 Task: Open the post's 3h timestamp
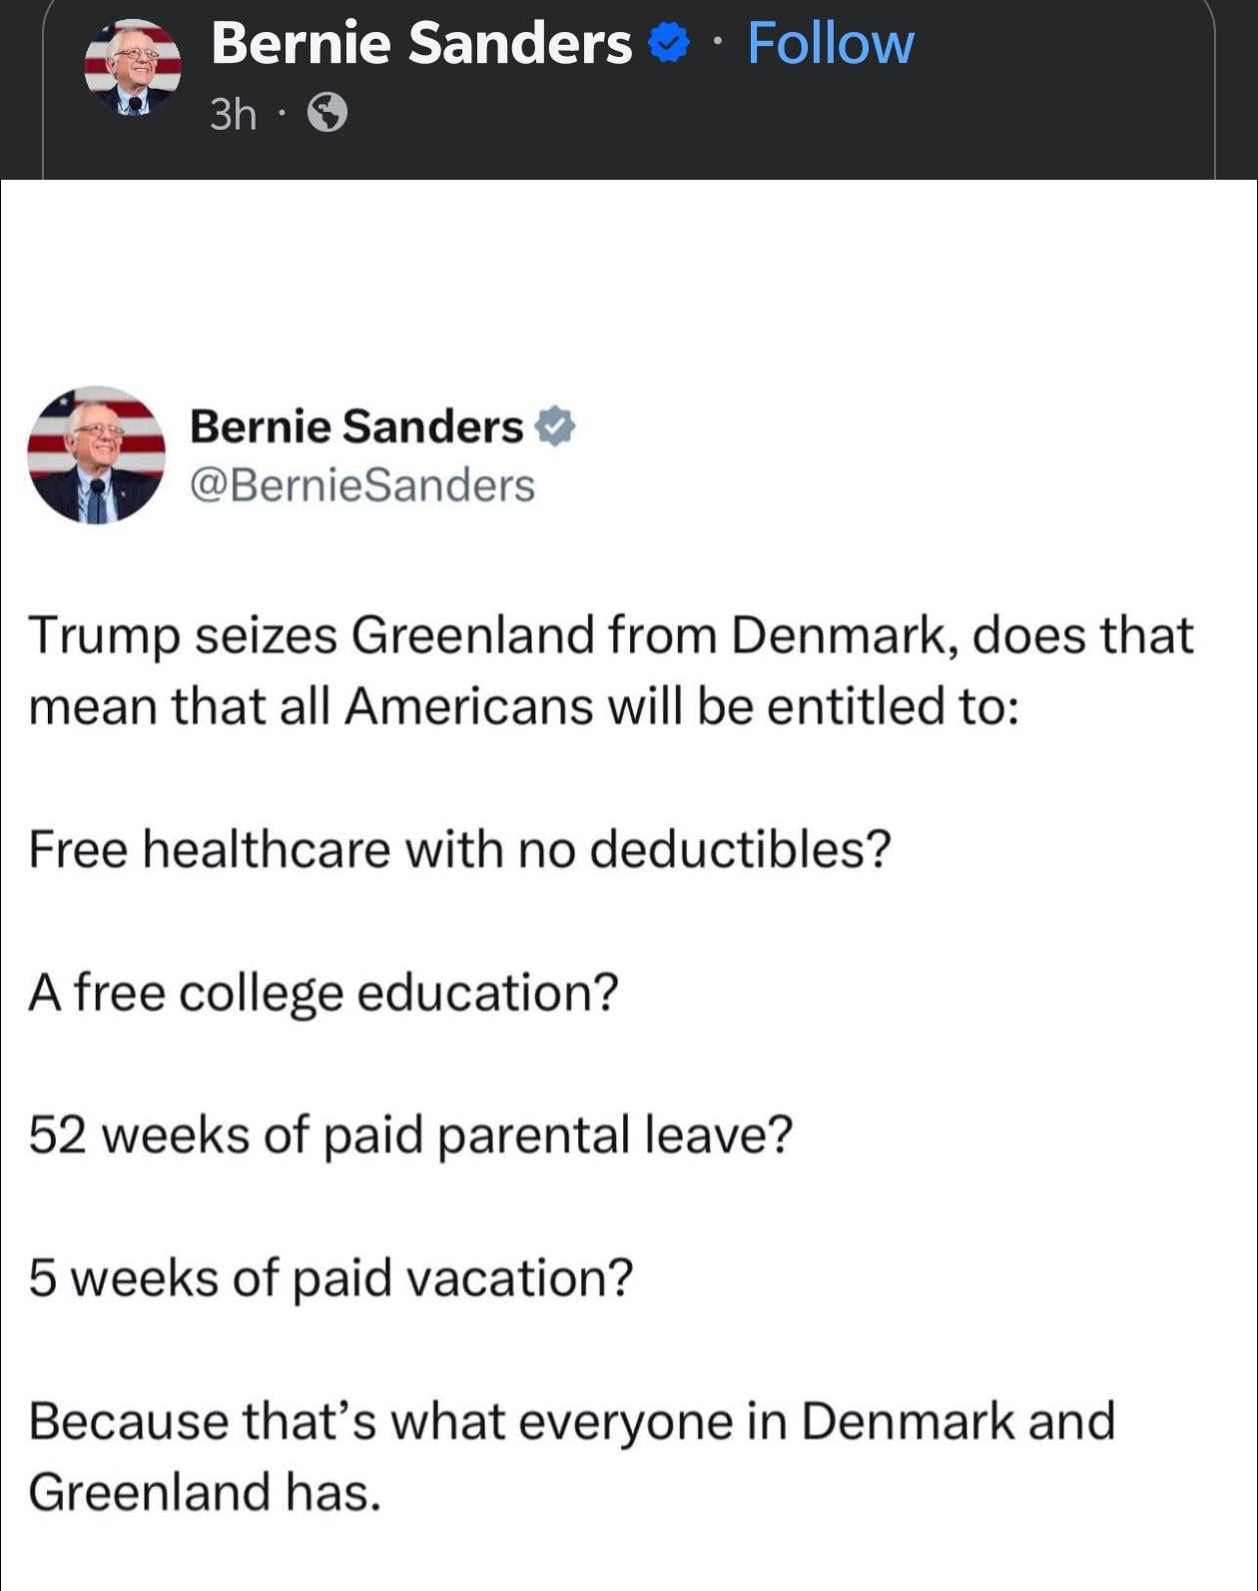click(233, 114)
